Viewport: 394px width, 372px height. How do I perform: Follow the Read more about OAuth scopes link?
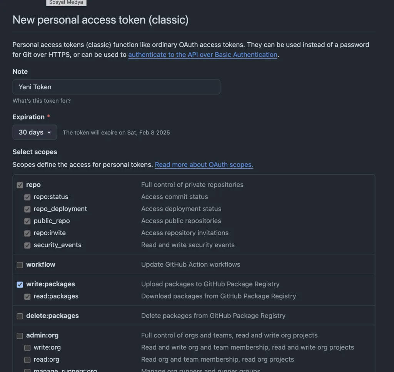click(x=204, y=164)
